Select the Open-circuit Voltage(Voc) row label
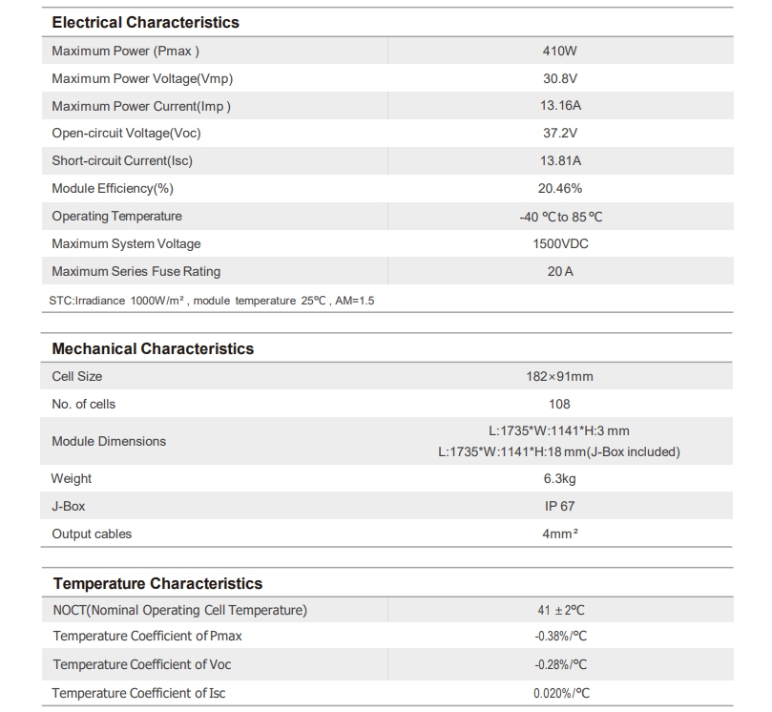 (x=126, y=134)
